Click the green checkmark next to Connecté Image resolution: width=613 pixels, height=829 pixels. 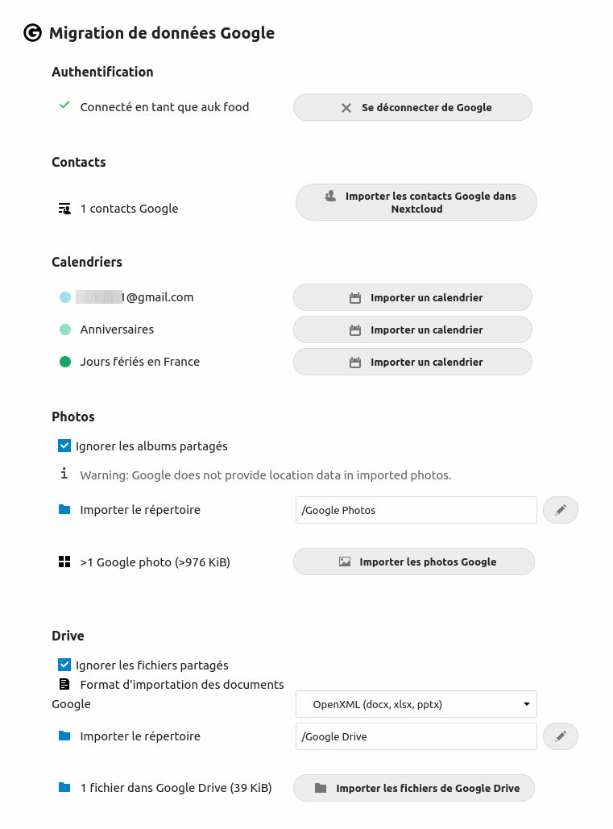click(64, 106)
